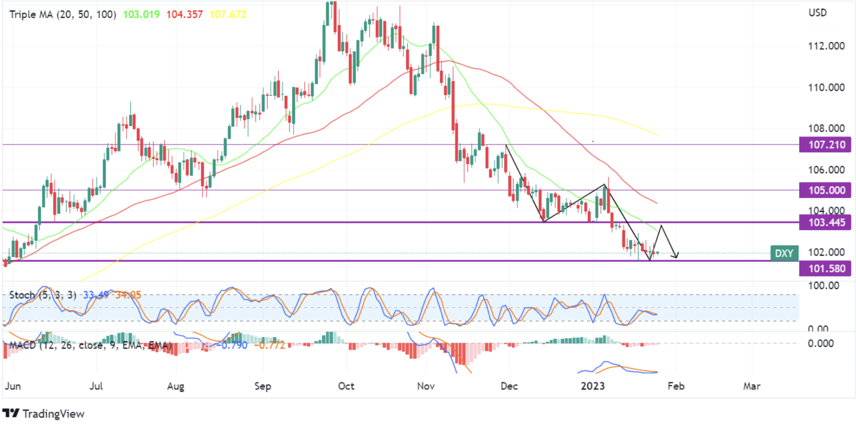Click the 105.000 price level tag
This screenshot has height=425, width=856.
click(826, 190)
